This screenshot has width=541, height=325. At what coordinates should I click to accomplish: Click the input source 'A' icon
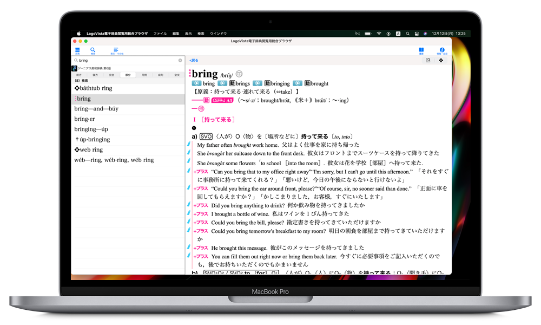tap(398, 34)
